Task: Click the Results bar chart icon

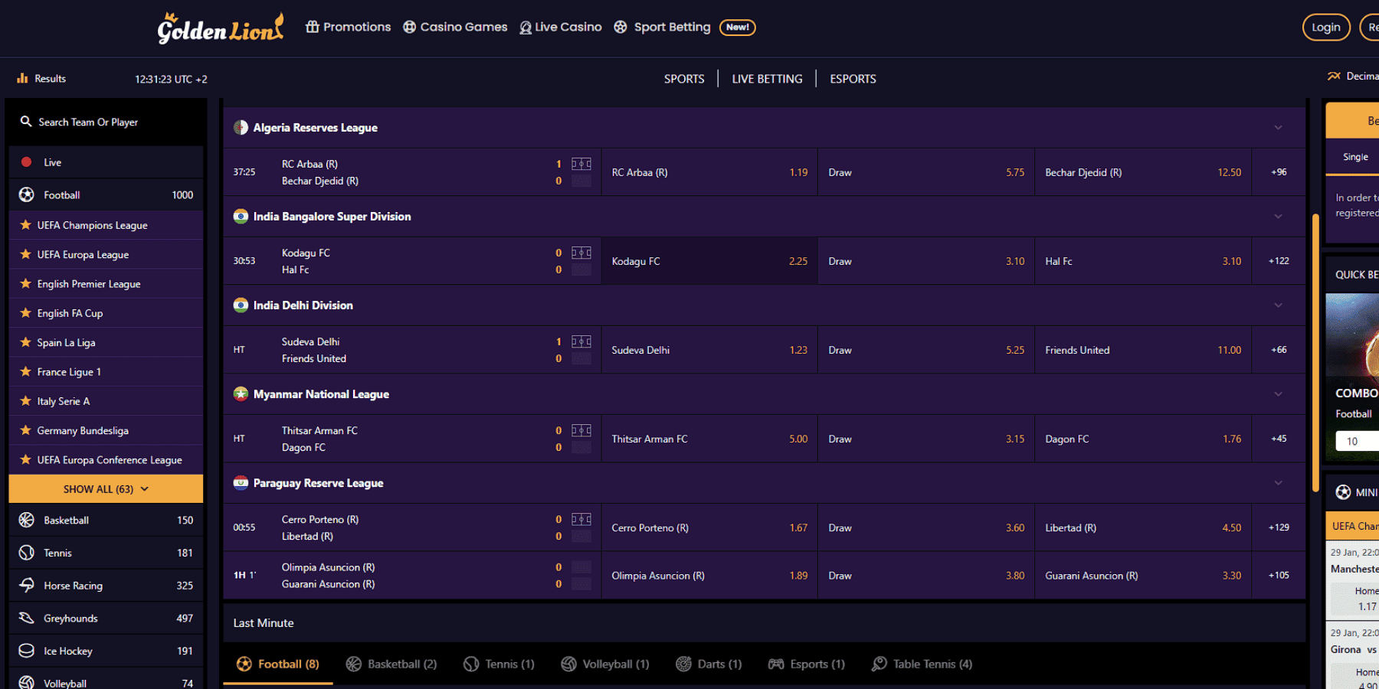Action: [x=22, y=78]
